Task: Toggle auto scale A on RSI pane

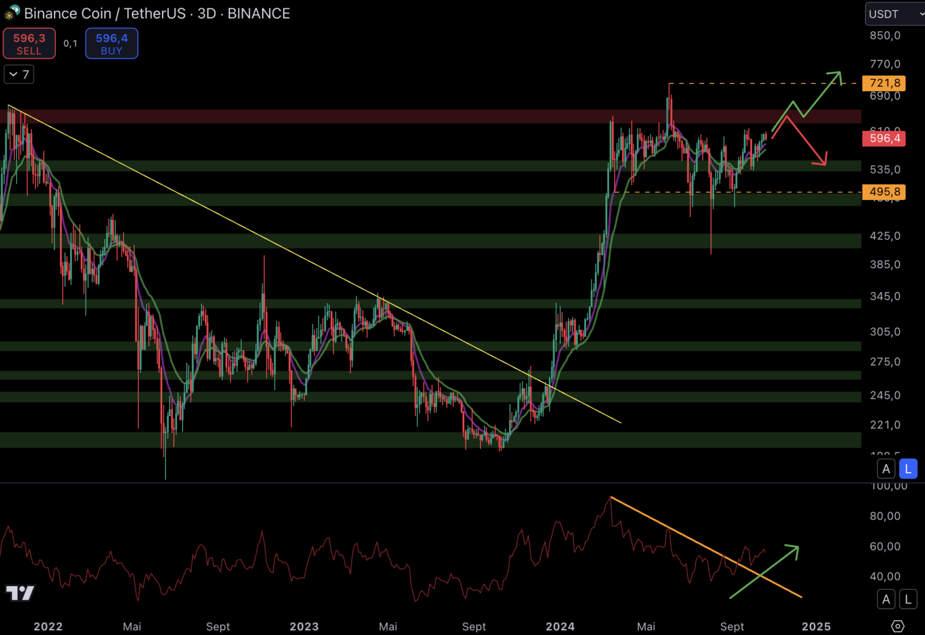Action: tap(886, 599)
